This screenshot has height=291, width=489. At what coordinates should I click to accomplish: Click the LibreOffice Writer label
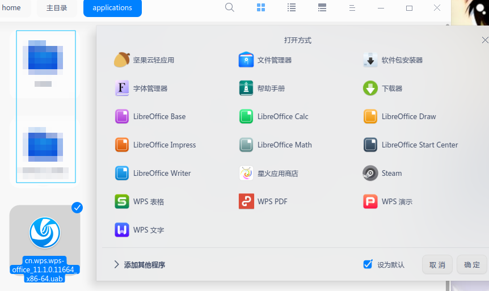tap(162, 173)
